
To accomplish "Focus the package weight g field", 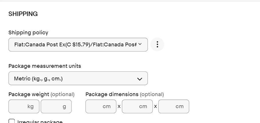I will click(56, 106).
